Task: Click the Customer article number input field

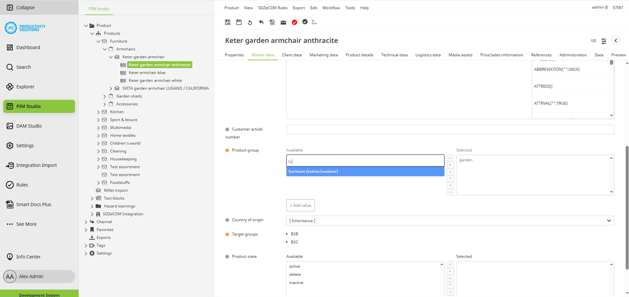Action: click(x=449, y=129)
